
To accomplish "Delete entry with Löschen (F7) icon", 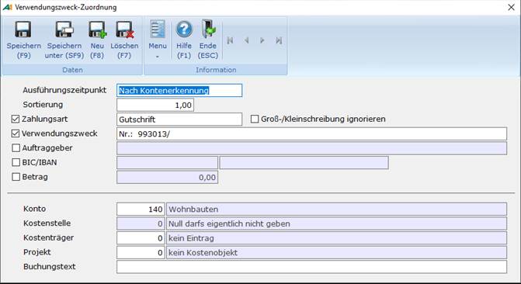I will tap(124, 29).
